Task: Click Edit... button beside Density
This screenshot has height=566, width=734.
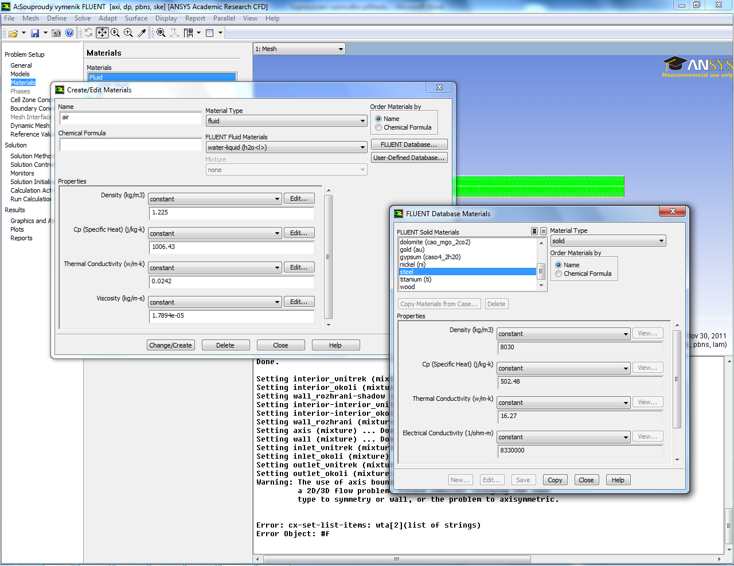Action: click(299, 198)
